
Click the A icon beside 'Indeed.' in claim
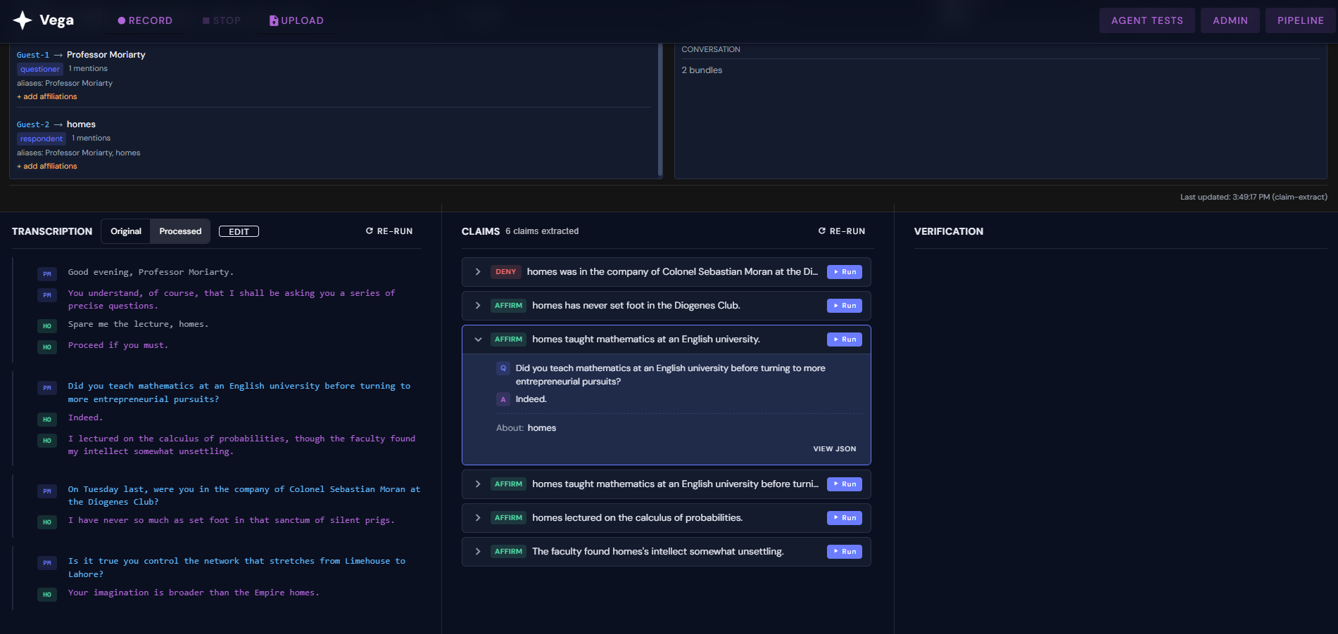[x=503, y=400]
